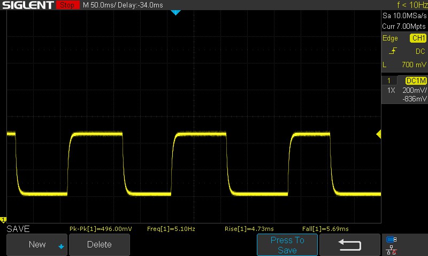This screenshot has height=256, width=428.
Task: Click the SIGLENT logo
Action: pos(28,5)
